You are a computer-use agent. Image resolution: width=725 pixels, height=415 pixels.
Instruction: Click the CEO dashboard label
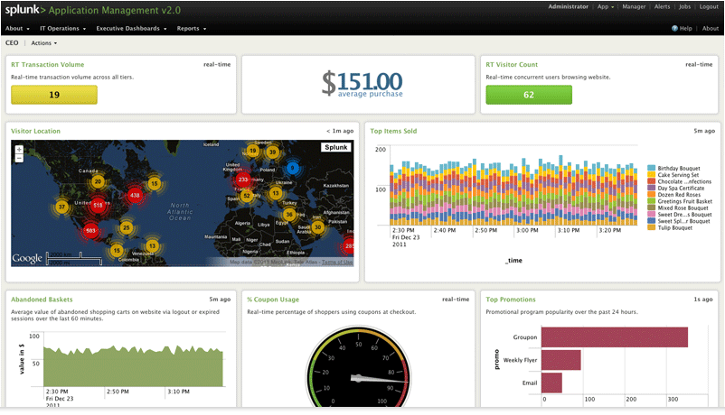click(12, 43)
